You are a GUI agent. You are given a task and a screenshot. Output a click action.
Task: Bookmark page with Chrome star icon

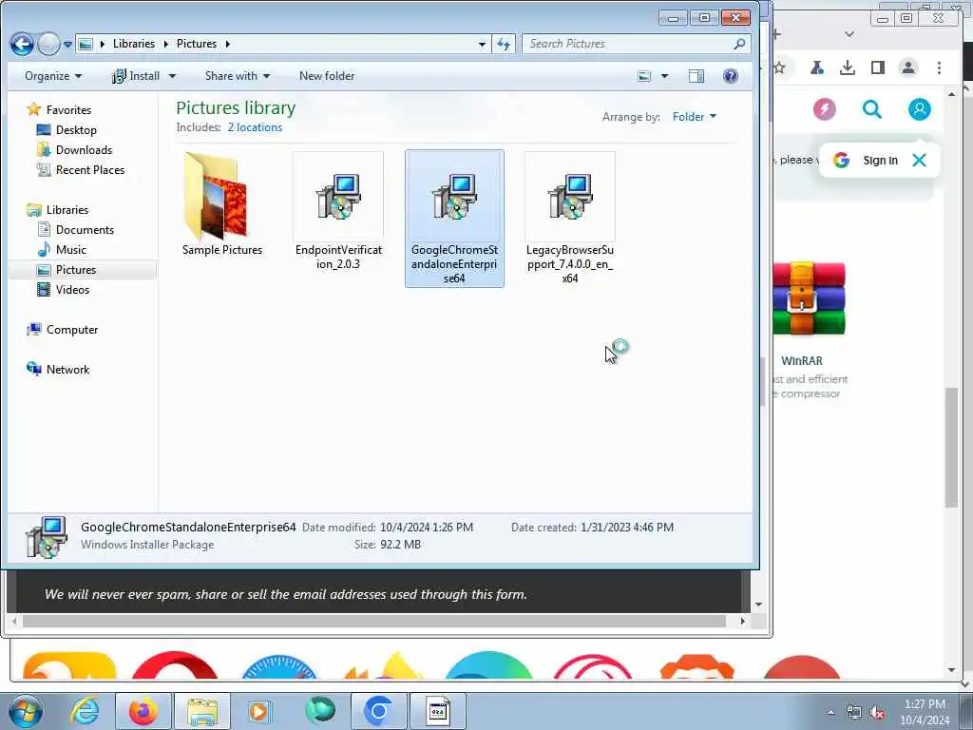coord(779,67)
